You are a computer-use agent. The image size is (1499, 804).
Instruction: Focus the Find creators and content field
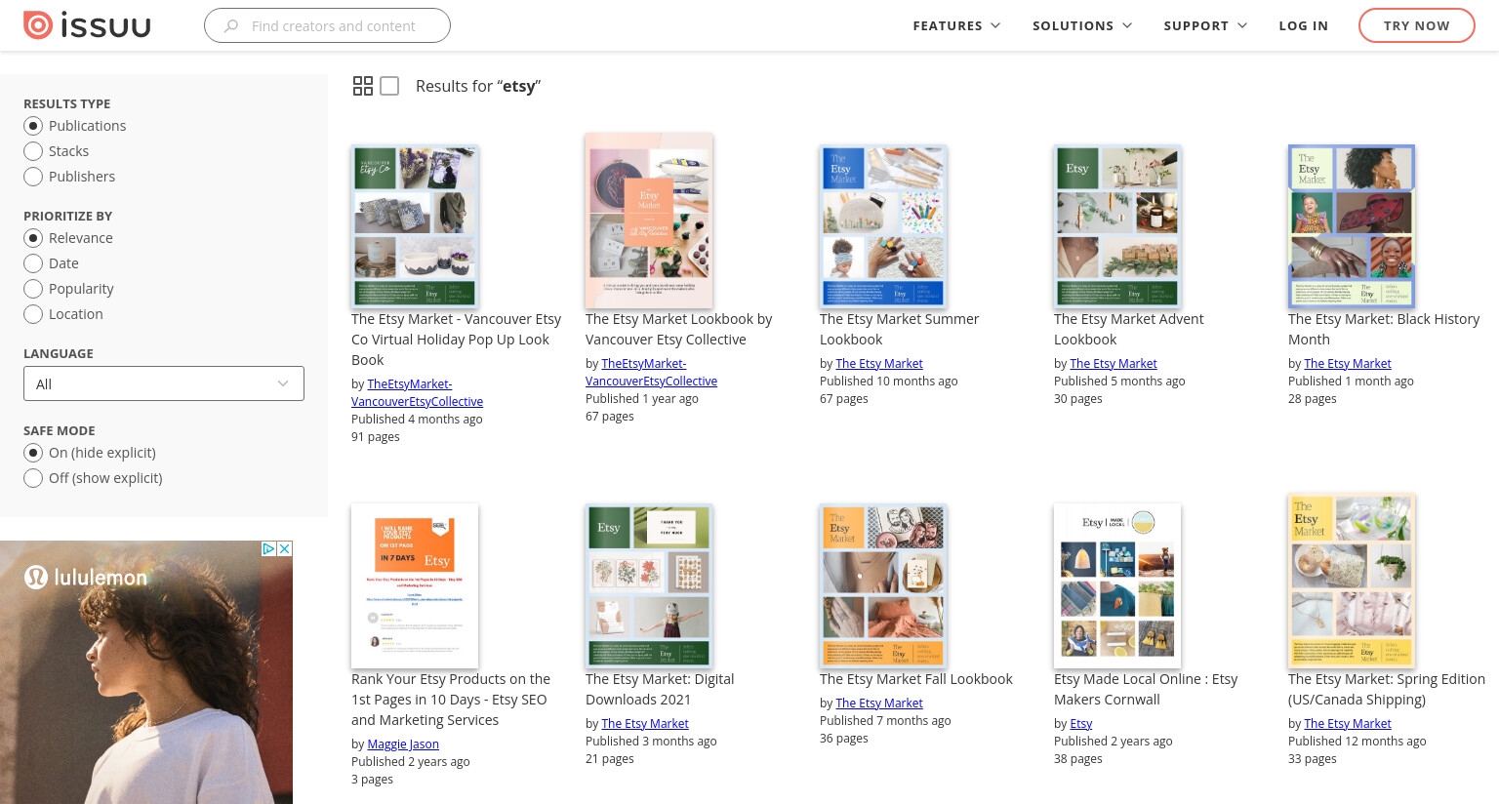click(327, 25)
